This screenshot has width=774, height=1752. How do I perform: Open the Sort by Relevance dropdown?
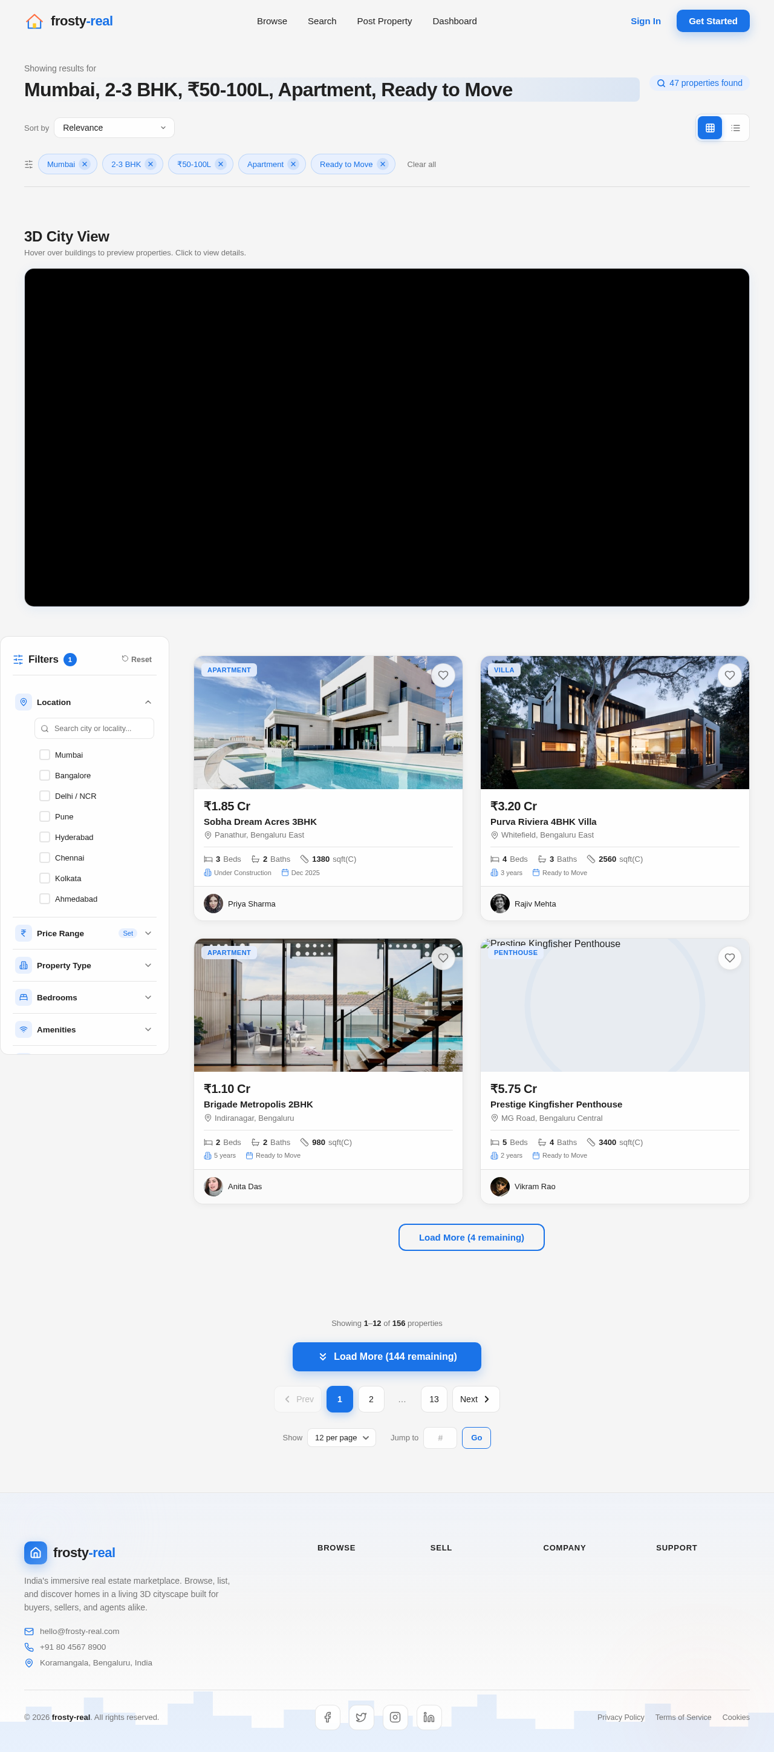[x=114, y=128]
